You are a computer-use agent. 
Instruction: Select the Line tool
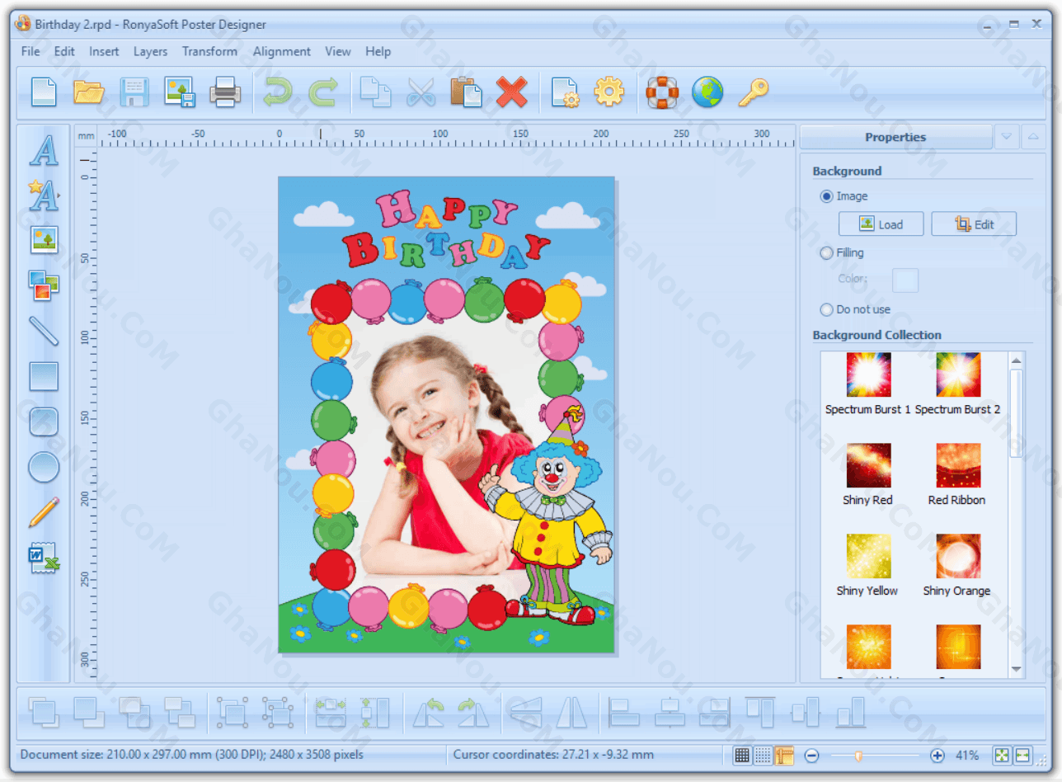44,331
